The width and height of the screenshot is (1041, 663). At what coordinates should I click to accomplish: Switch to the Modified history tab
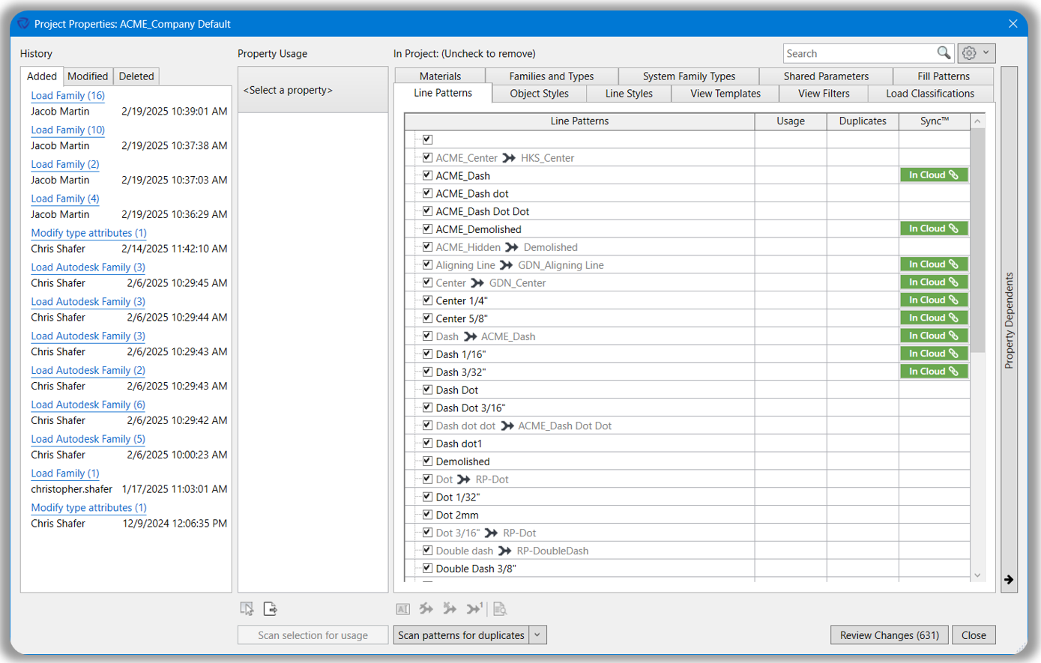point(88,76)
